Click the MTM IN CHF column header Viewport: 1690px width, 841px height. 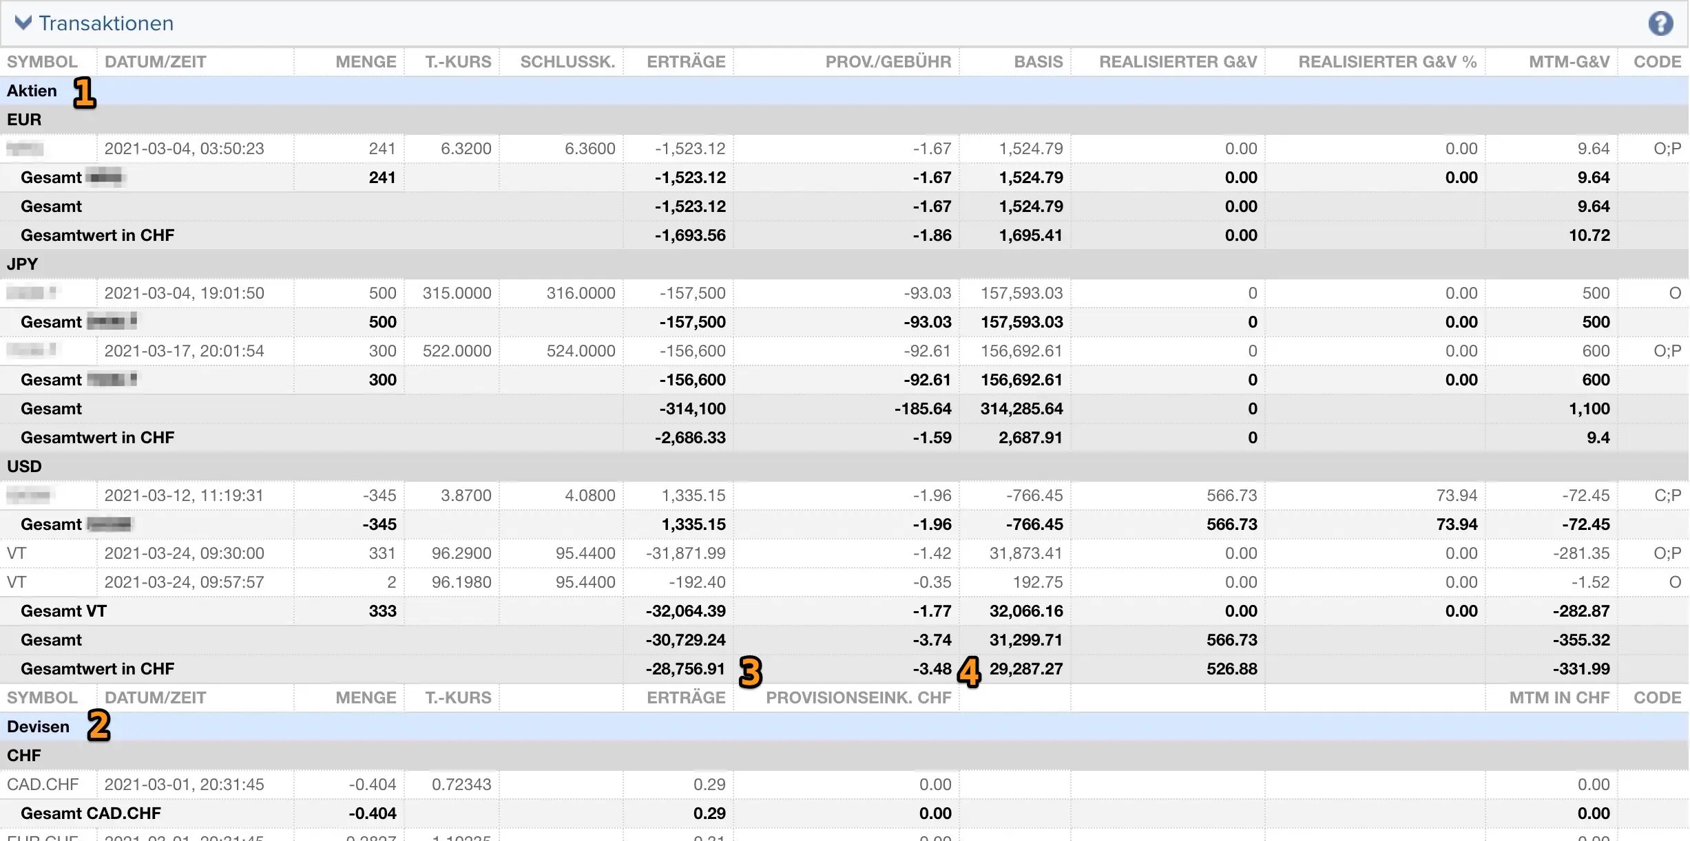1559,698
